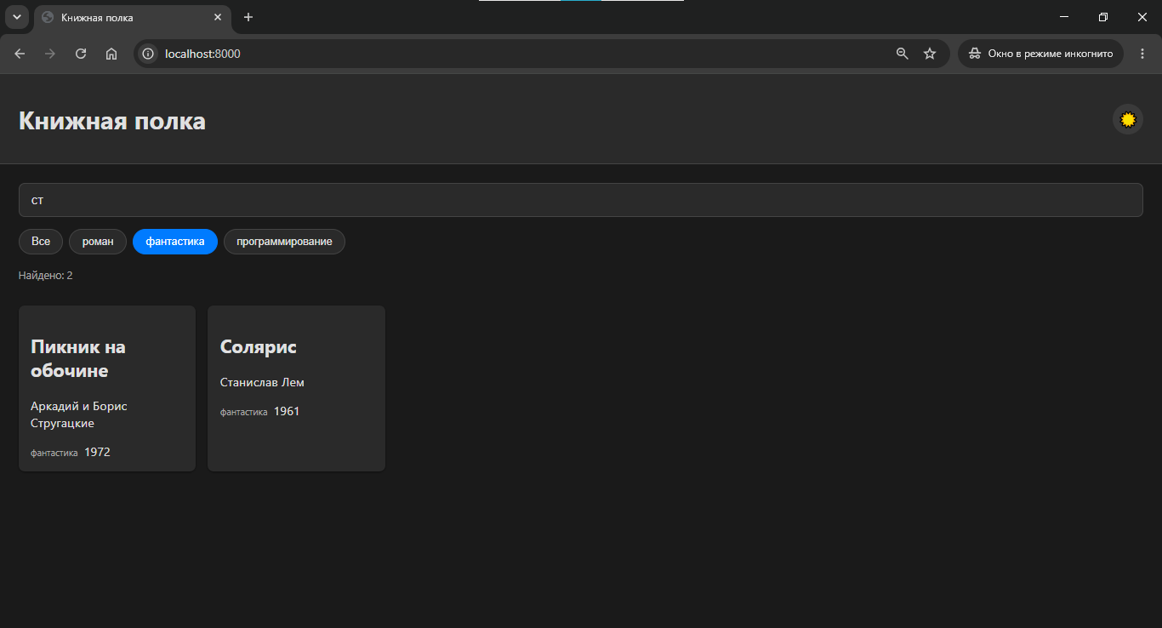Open the Chrome three-dot menu
This screenshot has height=628, width=1162.
pyautogui.click(x=1142, y=54)
